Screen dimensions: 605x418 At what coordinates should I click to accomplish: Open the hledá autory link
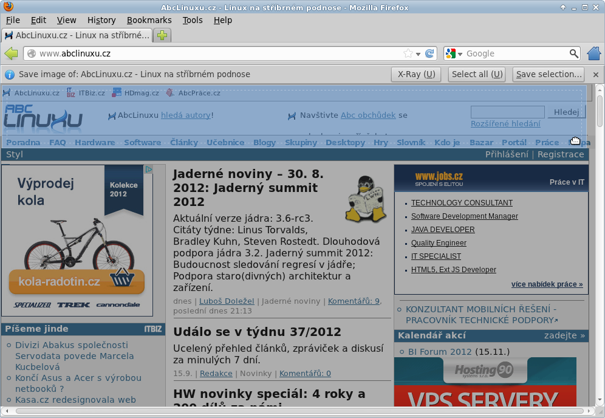(x=186, y=115)
